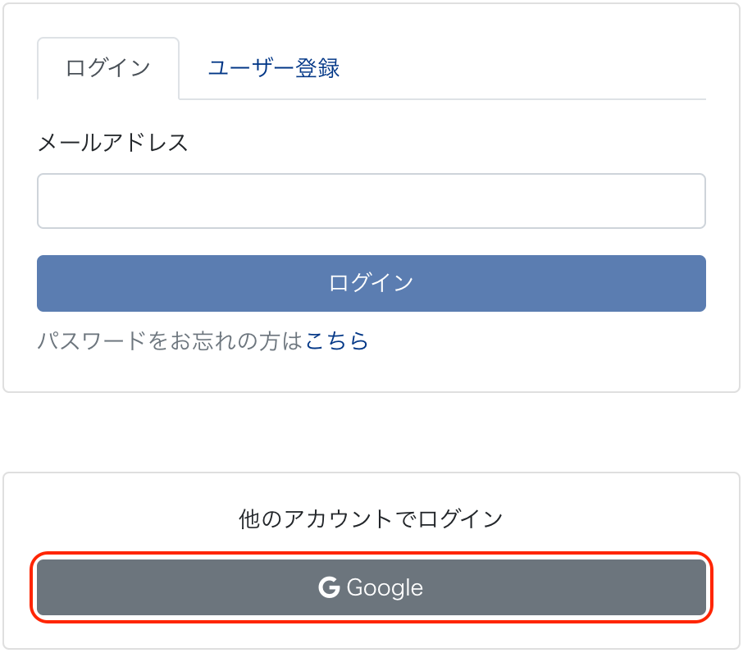This screenshot has width=743, height=653.
Task: Select the ログイン tab
Action: (x=107, y=68)
